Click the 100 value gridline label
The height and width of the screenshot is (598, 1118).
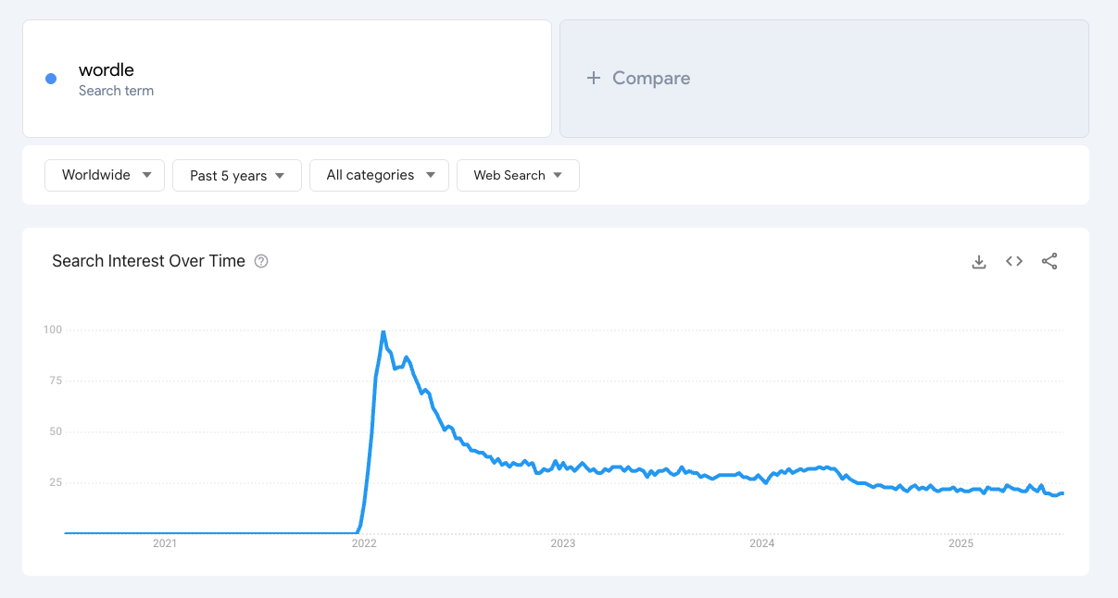[54, 330]
